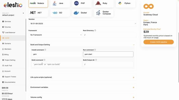
Task: Click the $29 estimated price text
Action: point(146,32)
